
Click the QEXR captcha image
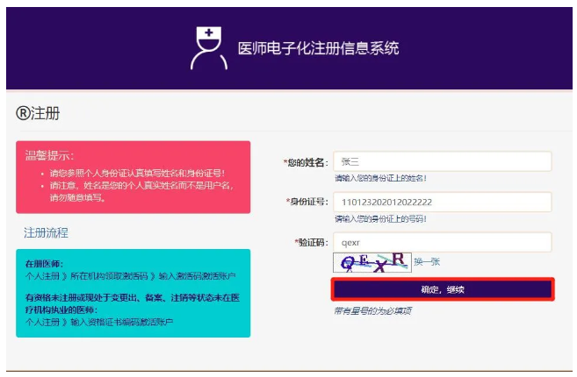(371, 262)
